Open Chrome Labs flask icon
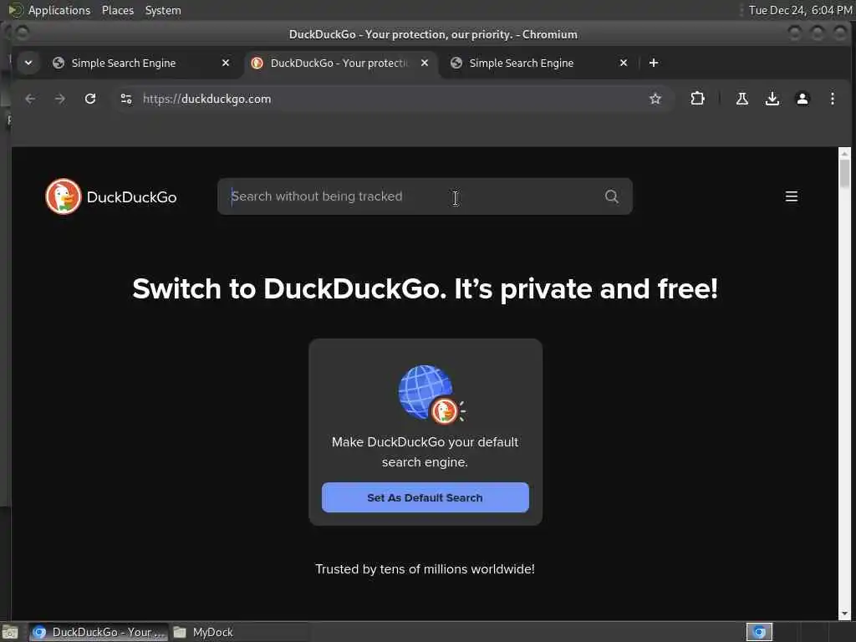 (742, 99)
